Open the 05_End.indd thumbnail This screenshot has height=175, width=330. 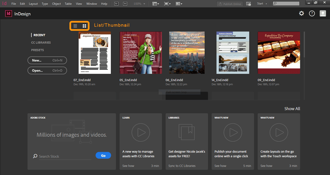141,53
